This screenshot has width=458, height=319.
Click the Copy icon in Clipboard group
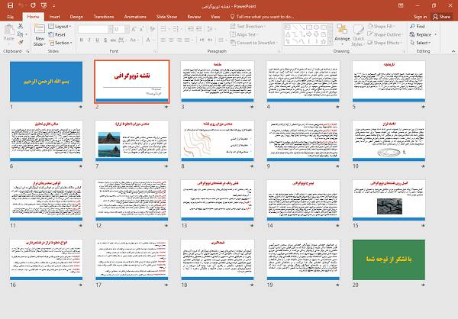pyautogui.click(x=22, y=34)
